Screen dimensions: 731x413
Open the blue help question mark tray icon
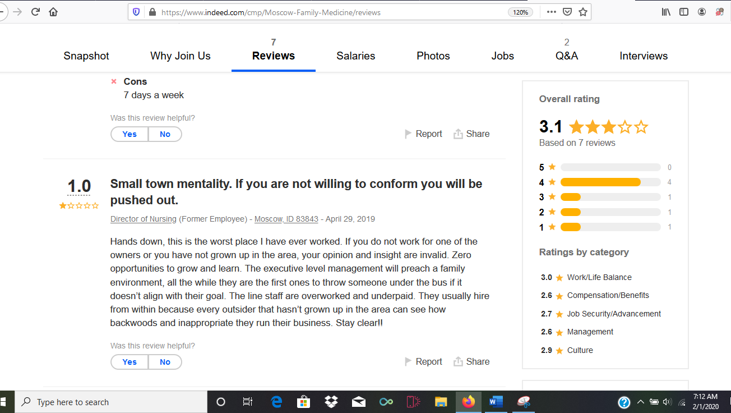(624, 402)
